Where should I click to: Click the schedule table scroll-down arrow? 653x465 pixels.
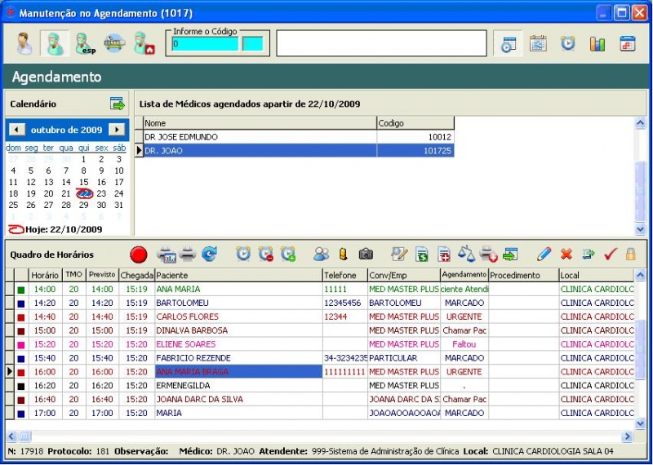640,423
